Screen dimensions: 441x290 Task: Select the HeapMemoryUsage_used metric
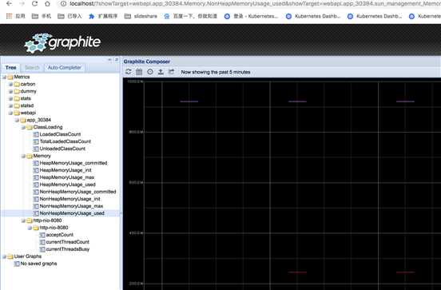point(67,185)
